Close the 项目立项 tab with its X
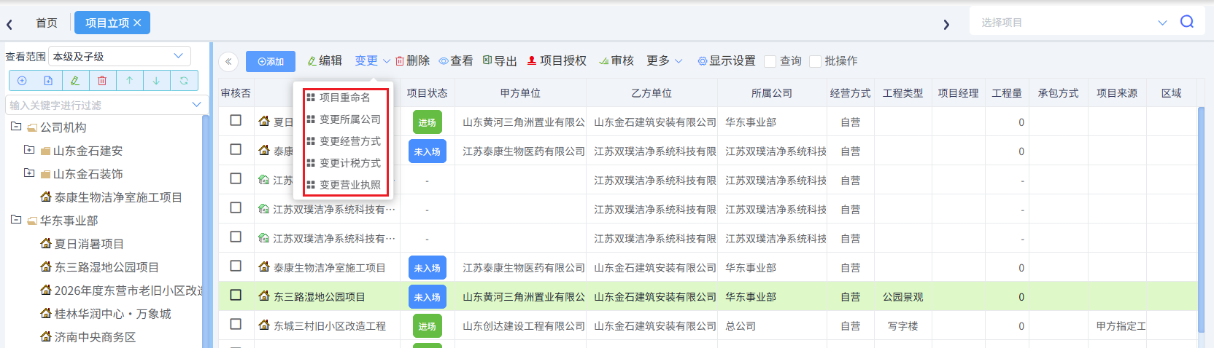This screenshot has height=348, width=1214. click(137, 23)
